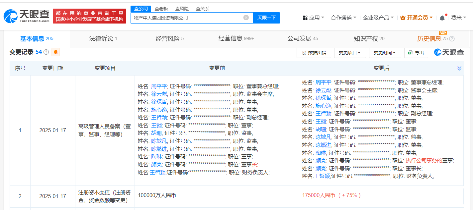Click the 序号 column header
The image size is (473, 210).
click(20, 68)
